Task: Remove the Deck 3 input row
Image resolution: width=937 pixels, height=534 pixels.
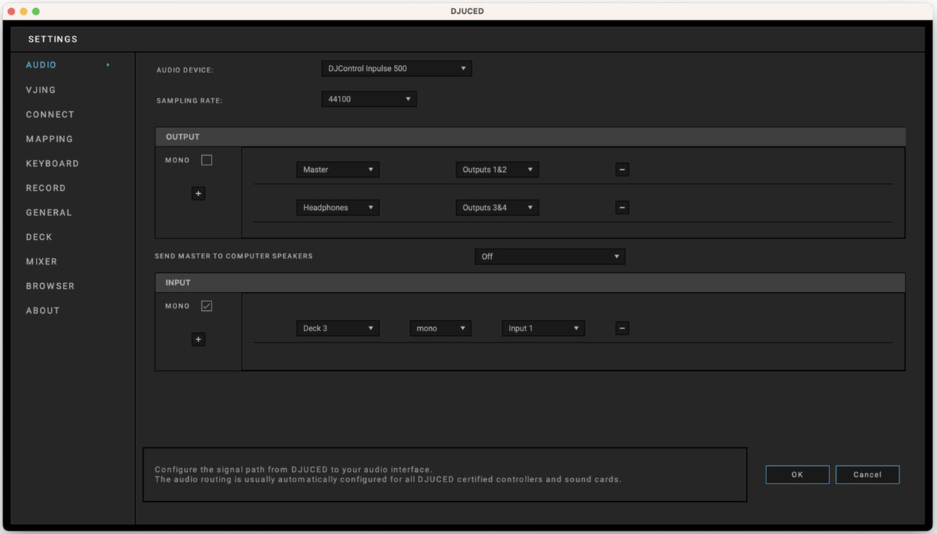Action: (622, 328)
